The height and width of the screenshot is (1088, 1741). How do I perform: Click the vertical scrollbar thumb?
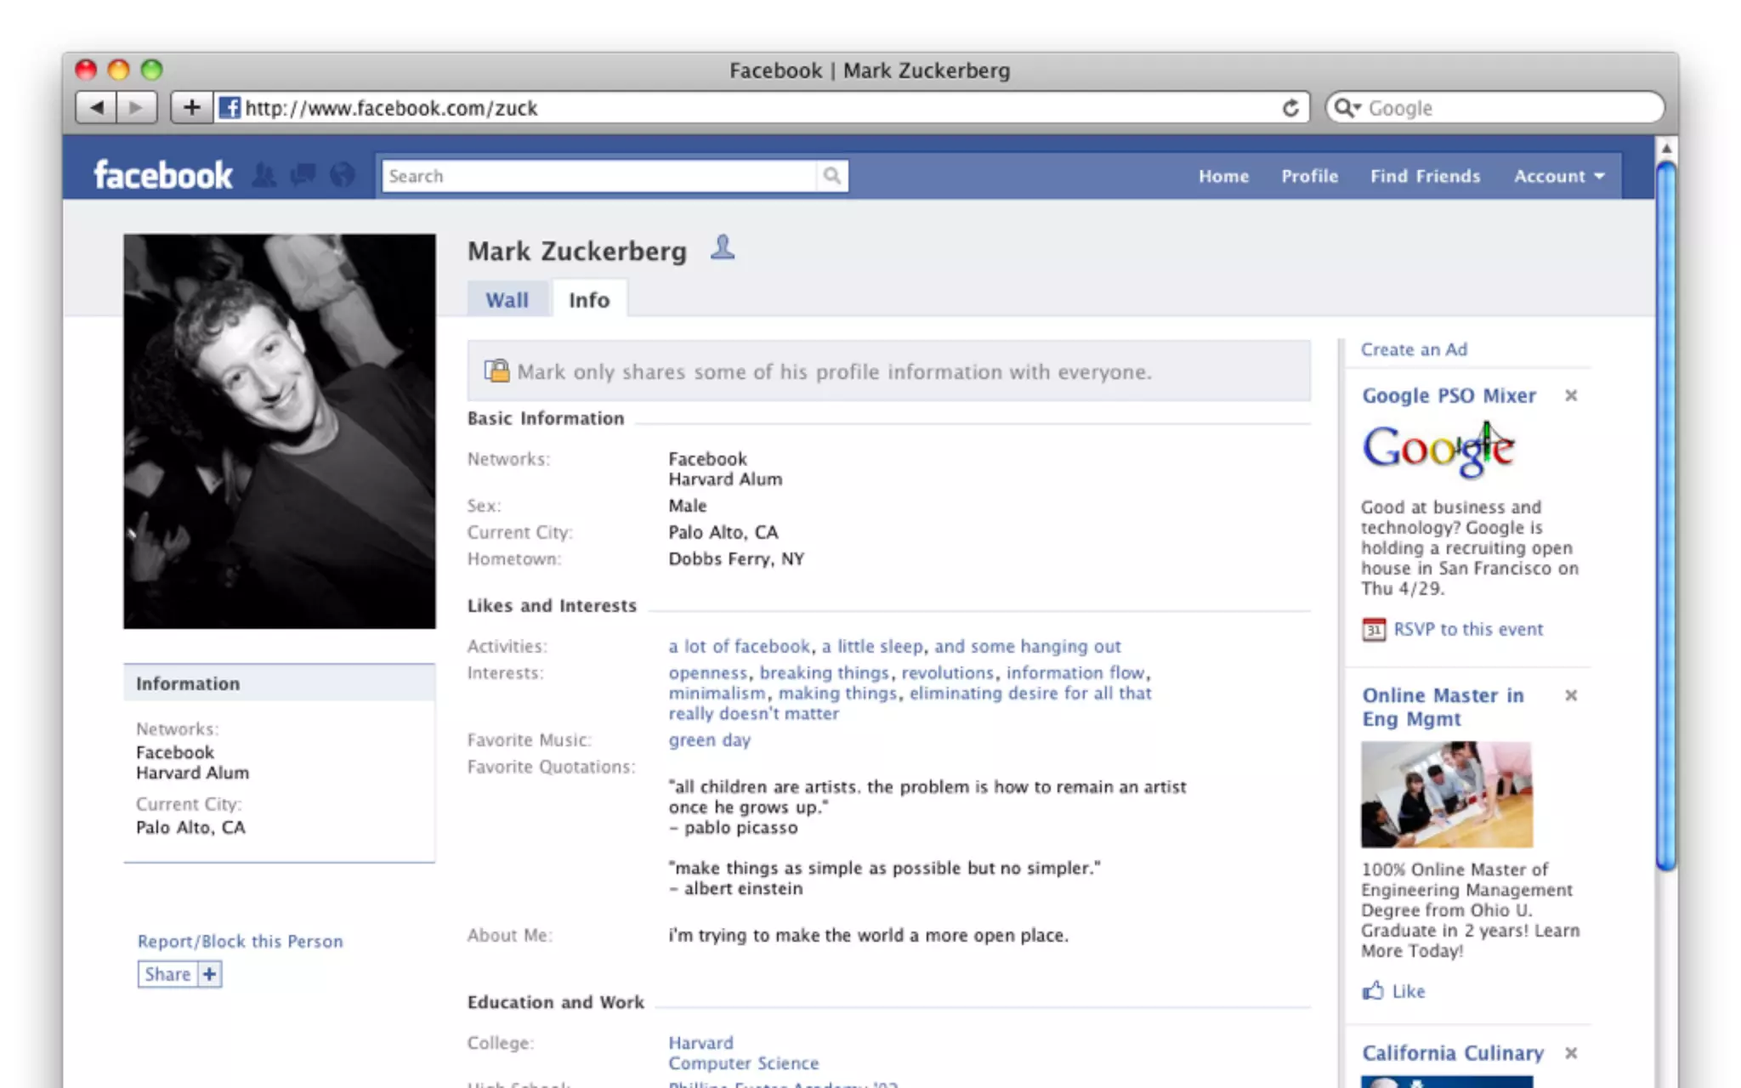1666,515
